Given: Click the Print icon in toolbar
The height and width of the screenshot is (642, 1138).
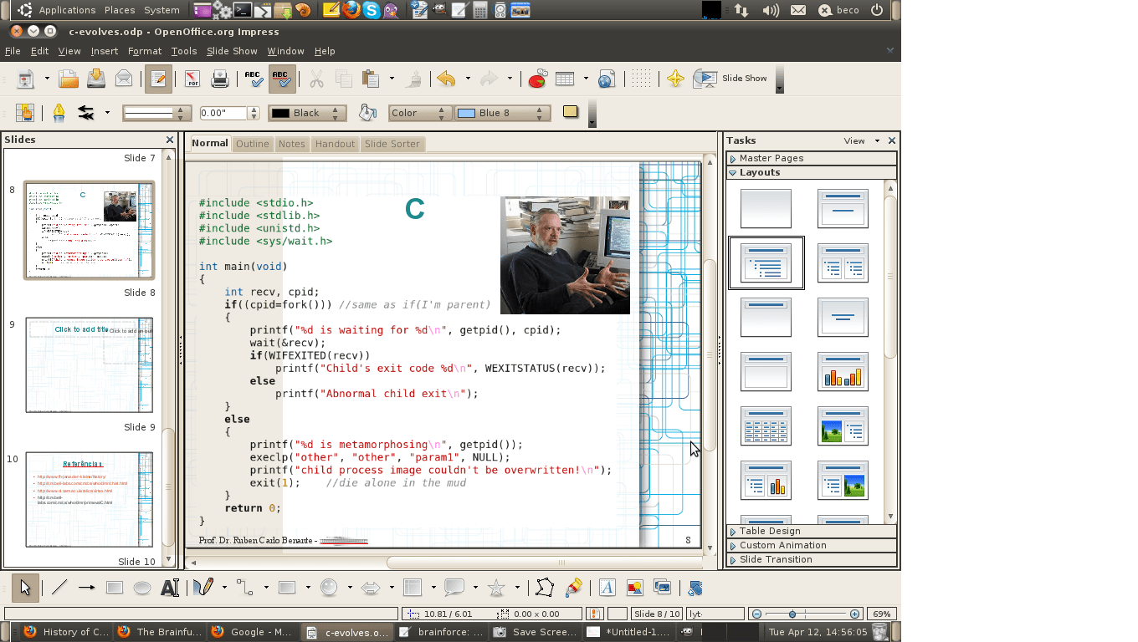Looking at the screenshot, I should [220, 79].
